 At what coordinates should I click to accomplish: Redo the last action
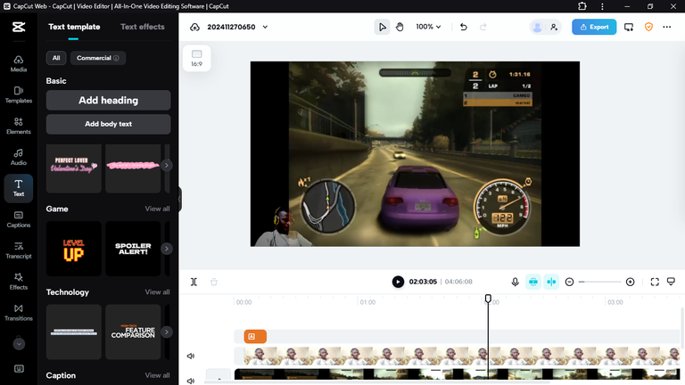point(483,27)
